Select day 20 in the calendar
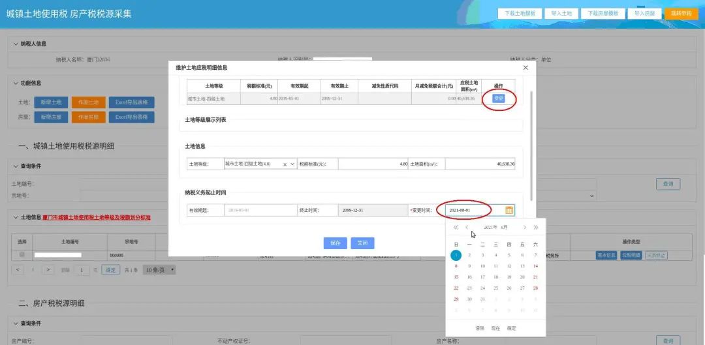Screen dimensions: 705x345 [522, 277]
